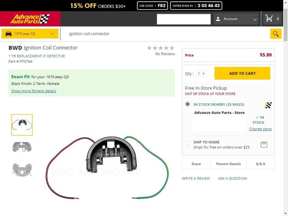This screenshot has width=288, height=216.
Task: Click the checkered flag store icon
Action: pyautogui.click(x=268, y=105)
